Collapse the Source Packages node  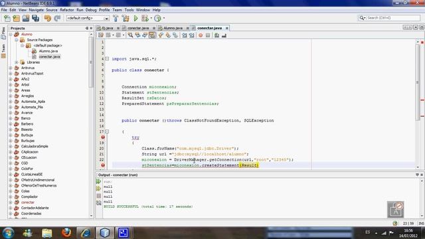pyautogui.click(x=16, y=40)
